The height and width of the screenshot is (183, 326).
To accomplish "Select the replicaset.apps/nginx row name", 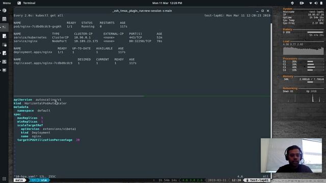I will (x=43, y=63).
